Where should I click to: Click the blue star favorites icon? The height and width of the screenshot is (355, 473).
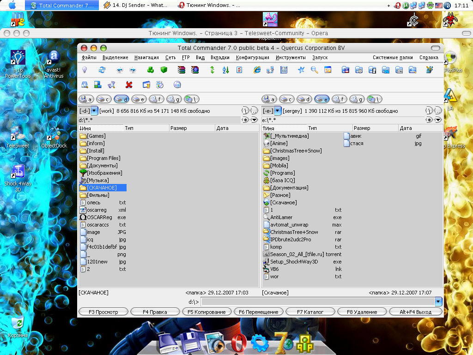click(x=301, y=70)
